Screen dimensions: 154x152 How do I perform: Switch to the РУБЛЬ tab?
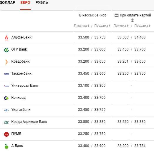tap(42, 3)
